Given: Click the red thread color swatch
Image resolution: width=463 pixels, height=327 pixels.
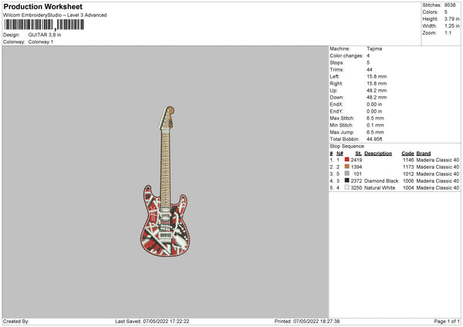Looking at the screenshot, I should point(346,160).
